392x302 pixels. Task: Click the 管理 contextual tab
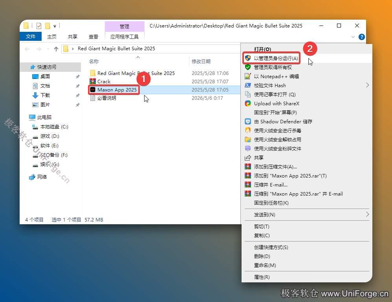tap(125, 26)
